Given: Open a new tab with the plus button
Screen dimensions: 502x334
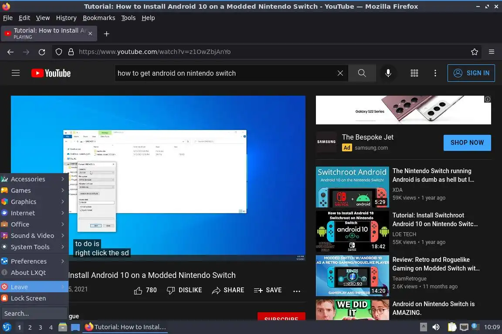Looking at the screenshot, I should [x=107, y=34].
